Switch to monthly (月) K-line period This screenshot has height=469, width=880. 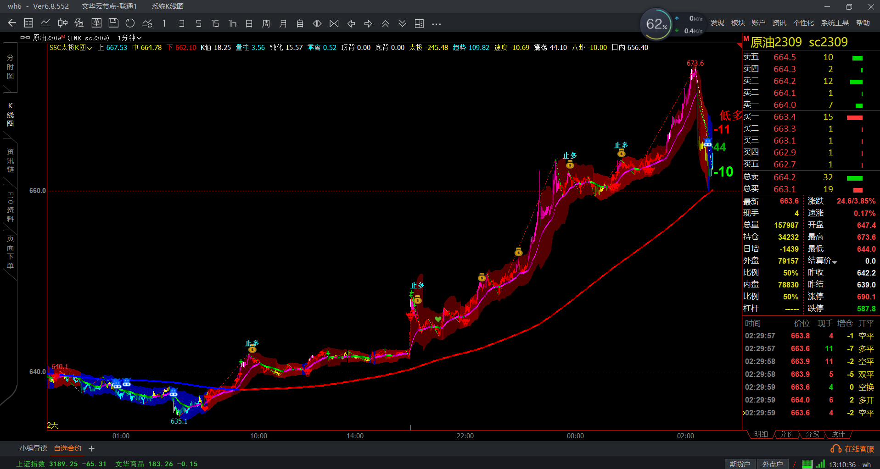click(283, 23)
